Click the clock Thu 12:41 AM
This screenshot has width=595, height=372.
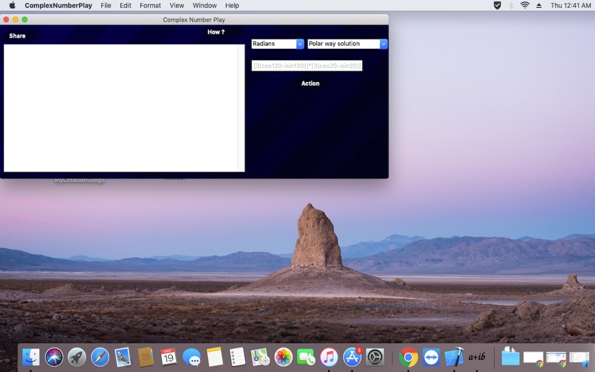(571, 5)
